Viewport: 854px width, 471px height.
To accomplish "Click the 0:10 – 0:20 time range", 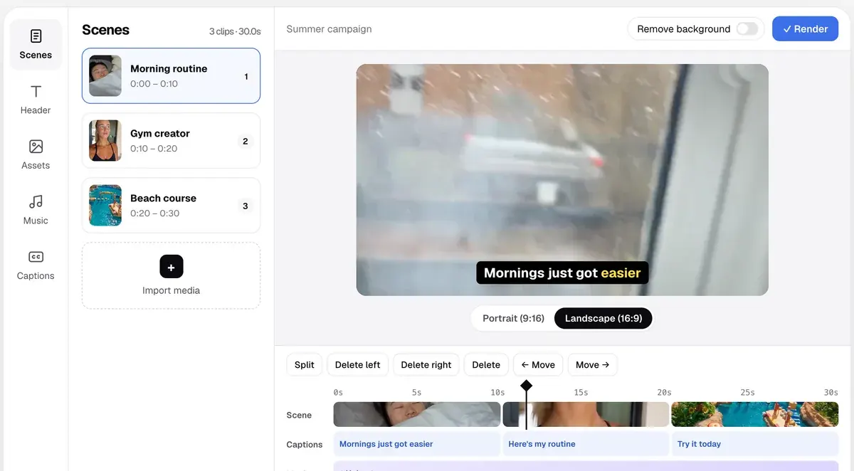I will 154,149.
